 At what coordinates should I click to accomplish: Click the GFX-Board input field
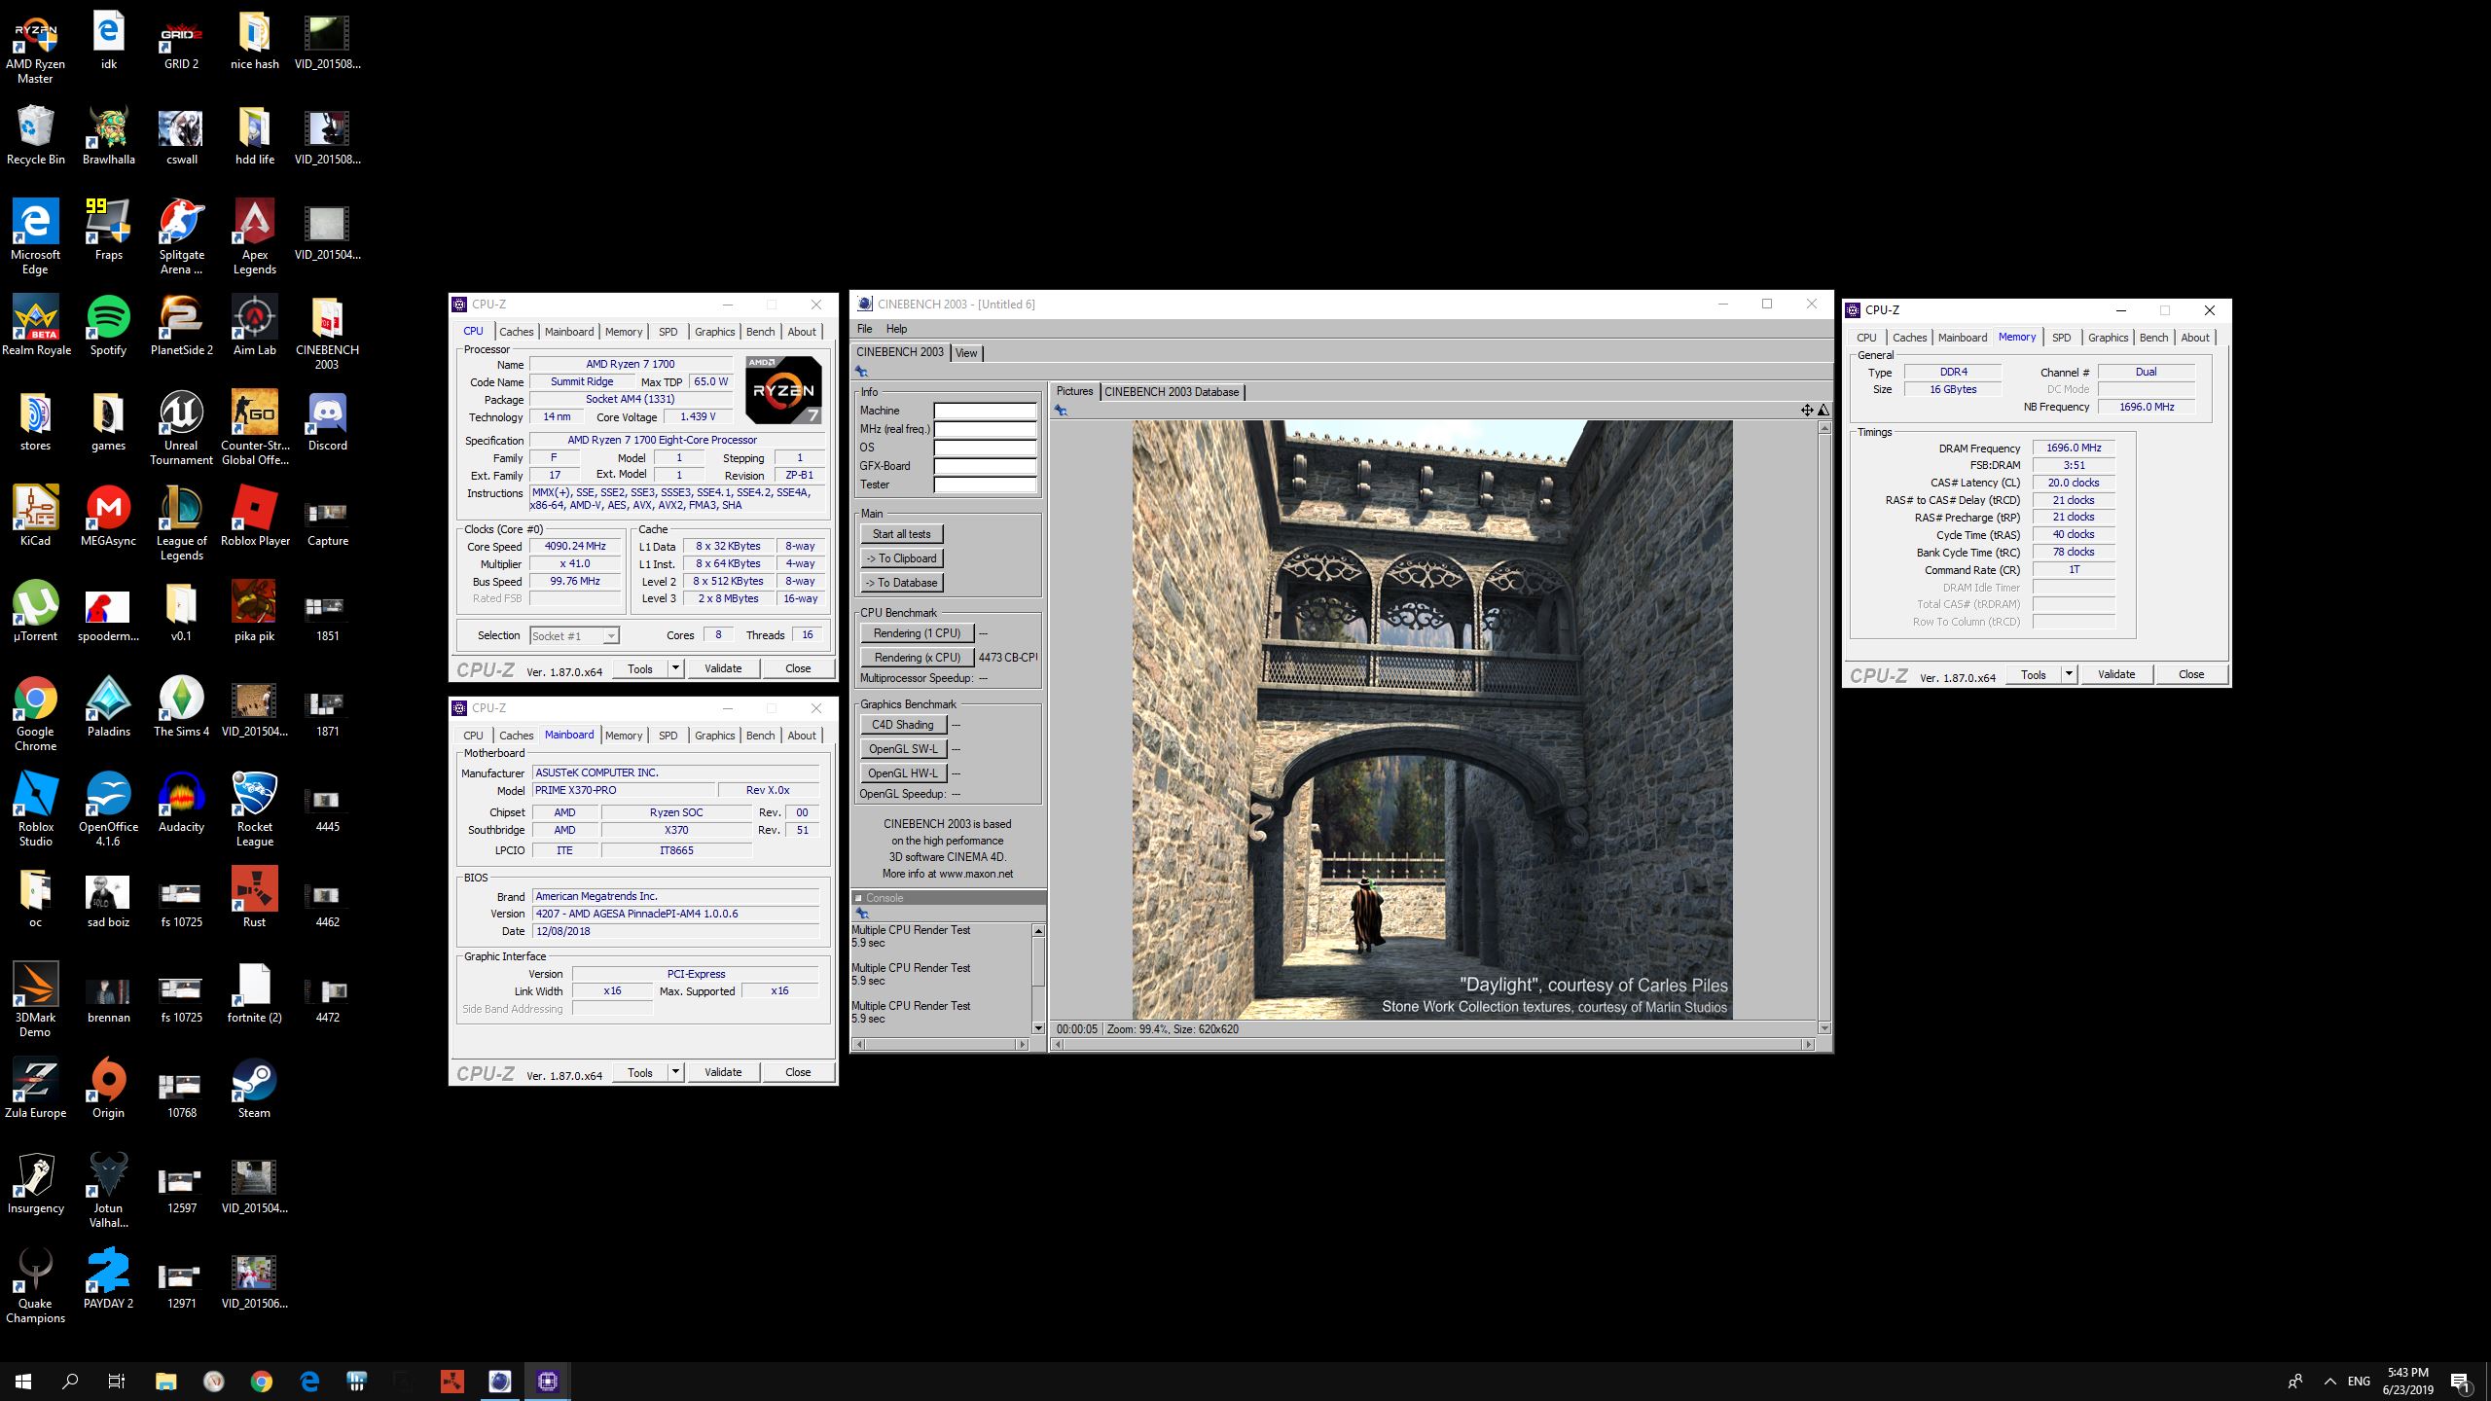(985, 466)
